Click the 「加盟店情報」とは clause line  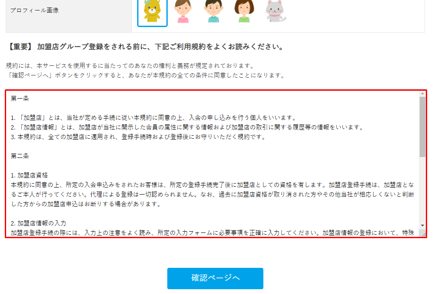point(187,127)
